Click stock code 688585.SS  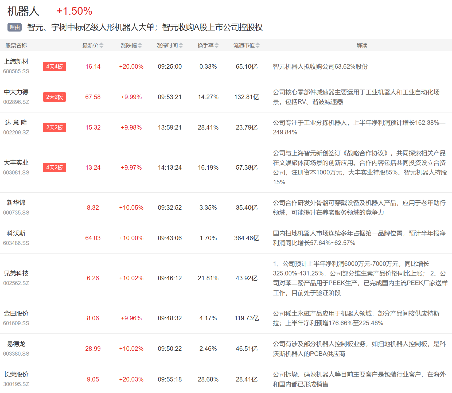16,71
